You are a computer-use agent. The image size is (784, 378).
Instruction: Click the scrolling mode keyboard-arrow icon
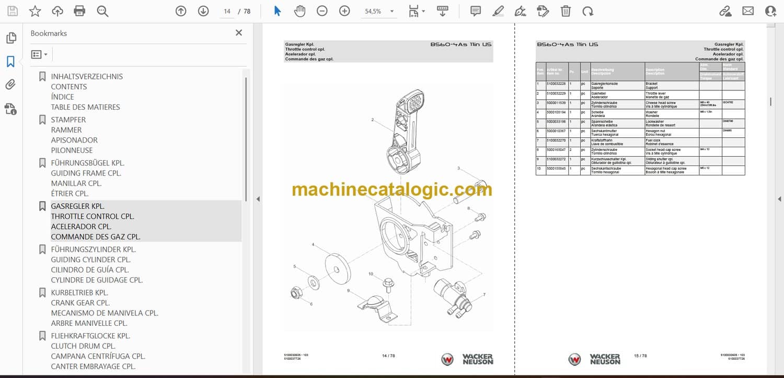point(443,11)
